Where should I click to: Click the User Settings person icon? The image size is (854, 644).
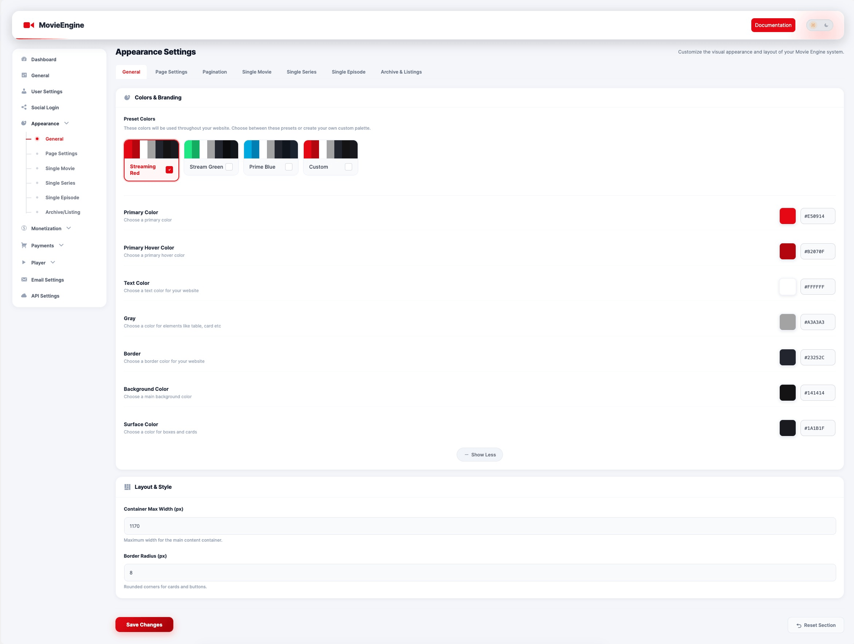click(24, 91)
